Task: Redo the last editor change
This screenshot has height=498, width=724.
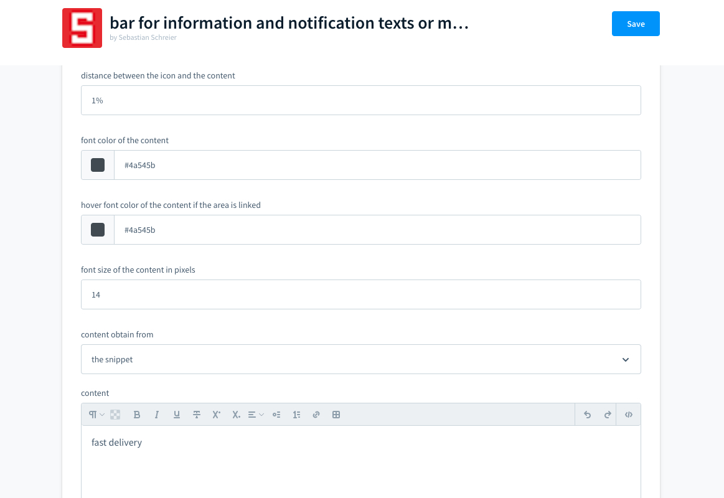Action: 608,415
